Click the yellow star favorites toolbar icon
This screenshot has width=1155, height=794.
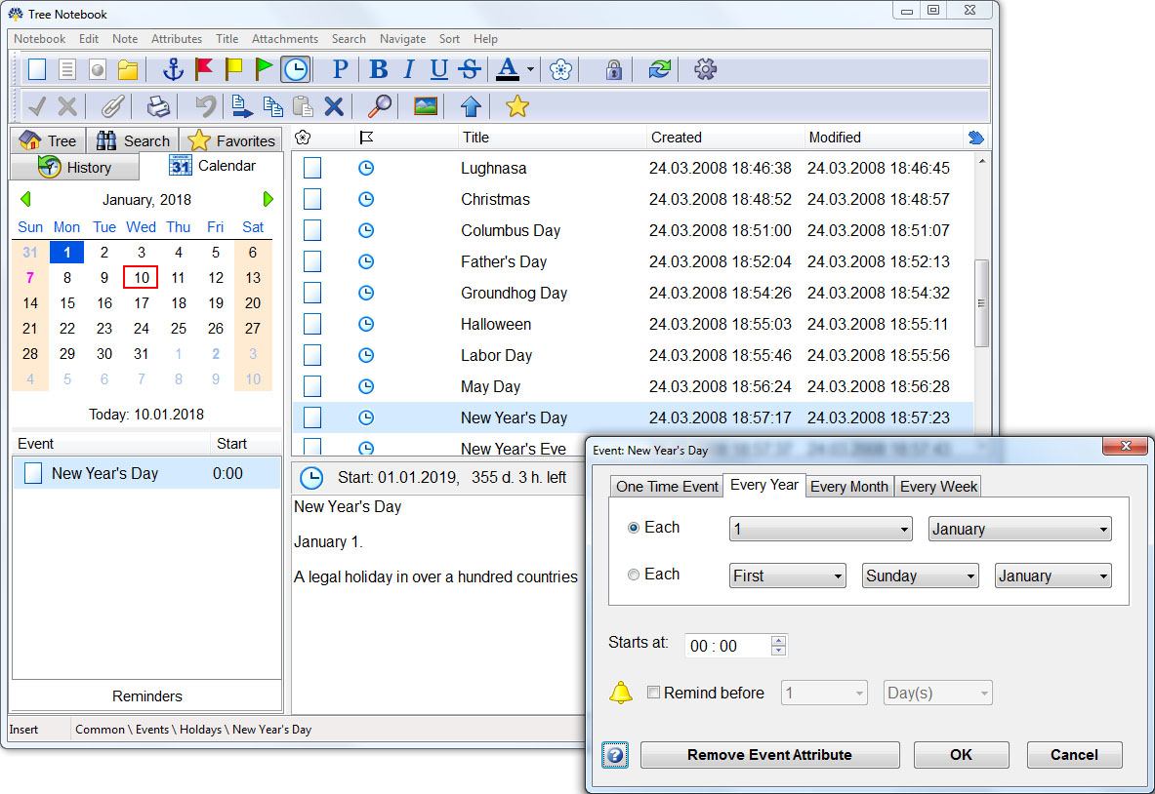[x=517, y=106]
